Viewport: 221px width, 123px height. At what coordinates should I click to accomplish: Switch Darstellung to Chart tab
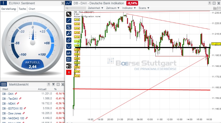point(32,9)
